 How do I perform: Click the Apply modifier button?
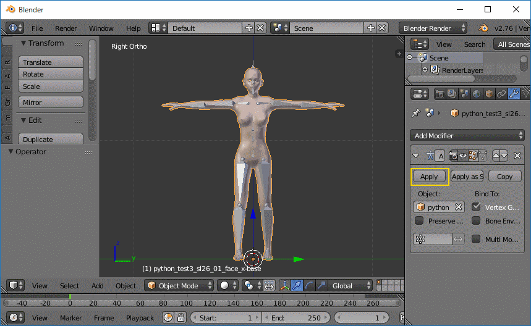[x=429, y=177]
